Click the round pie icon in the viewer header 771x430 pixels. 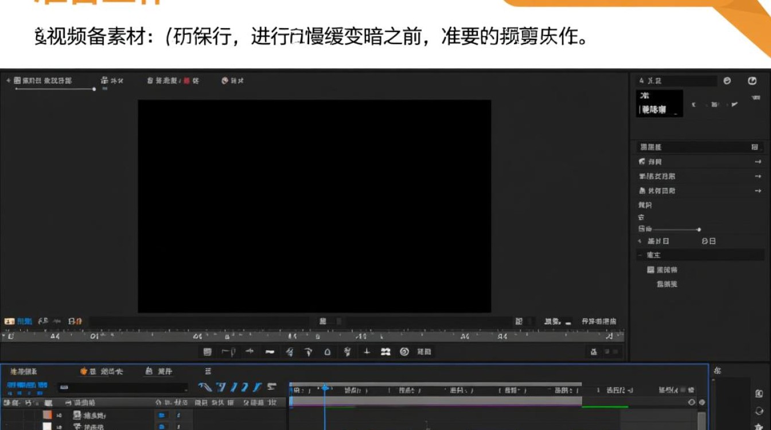tap(225, 81)
